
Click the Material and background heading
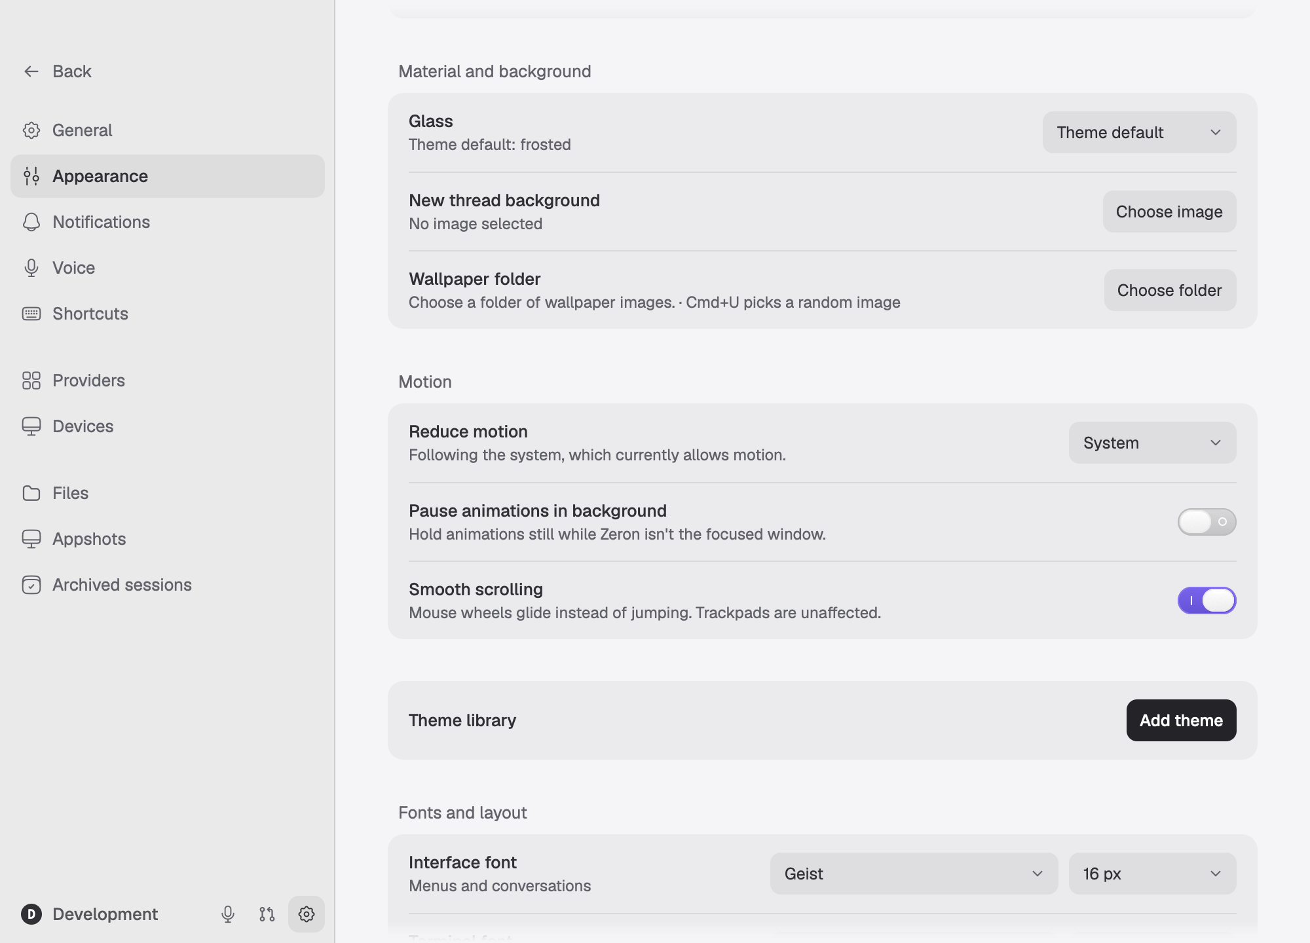click(x=495, y=71)
